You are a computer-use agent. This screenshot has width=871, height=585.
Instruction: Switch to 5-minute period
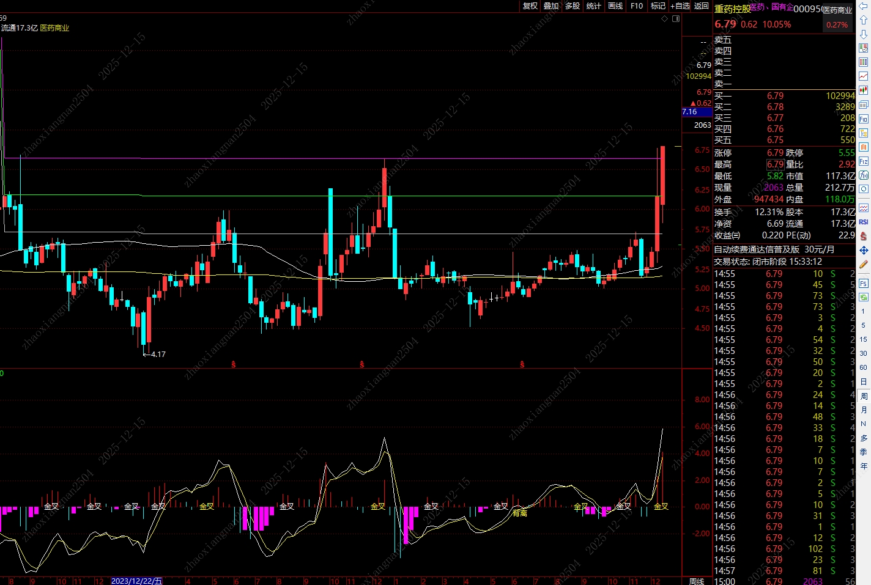(863, 325)
